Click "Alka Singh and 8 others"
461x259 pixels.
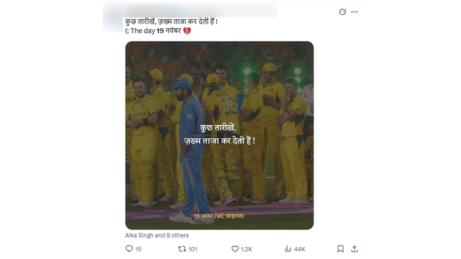(157, 235)
